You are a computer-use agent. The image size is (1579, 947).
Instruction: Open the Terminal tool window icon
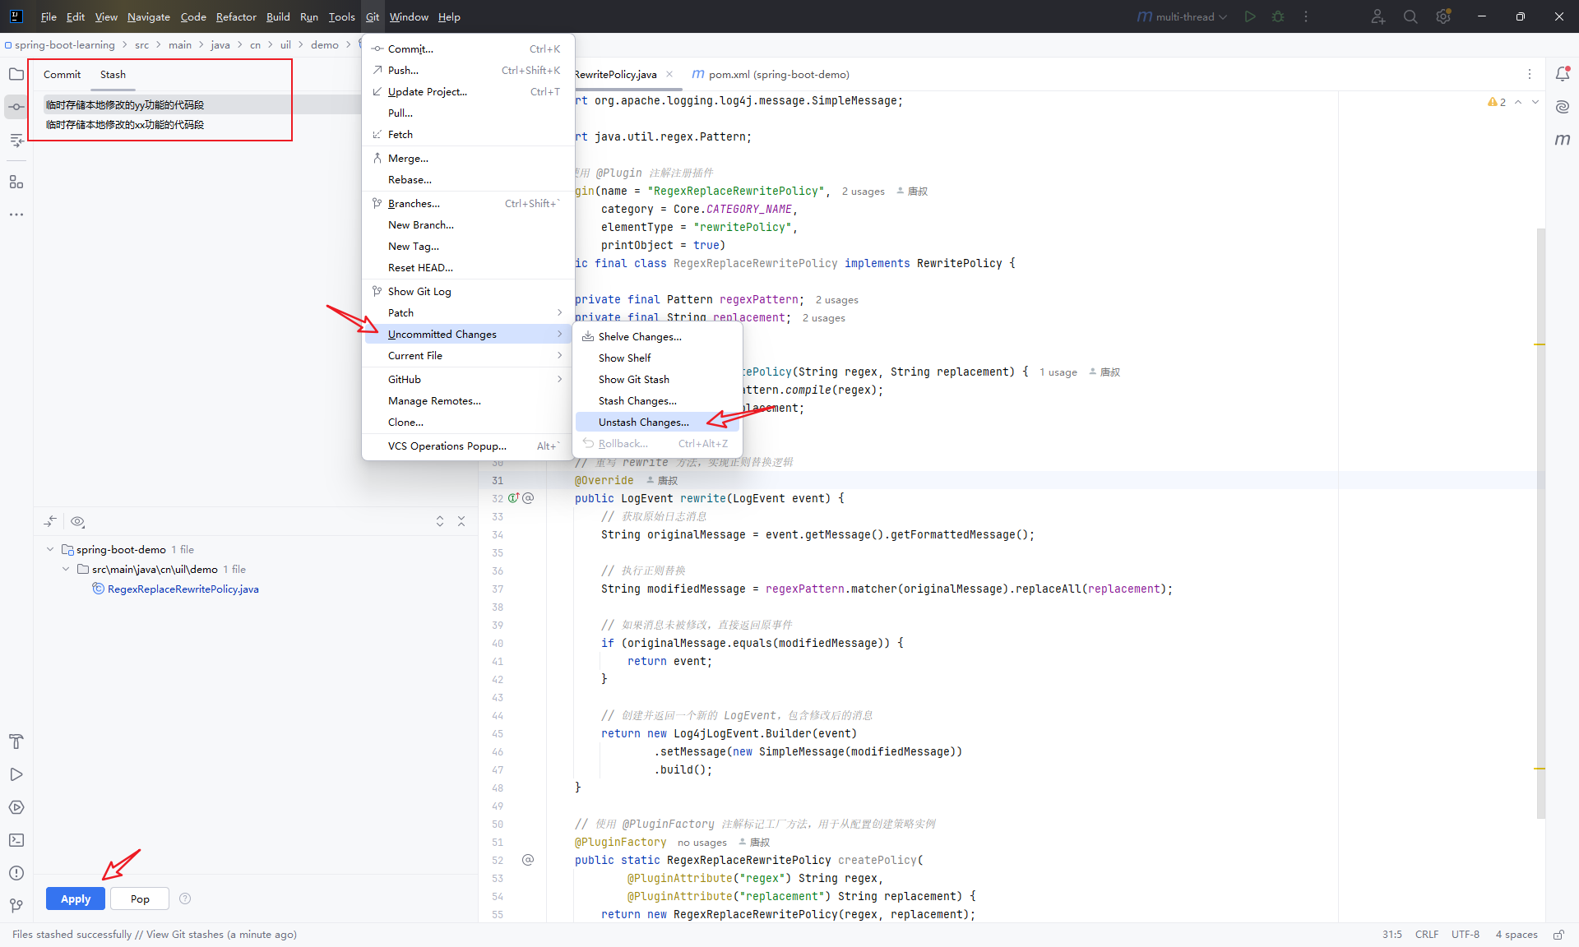point(16,840)
